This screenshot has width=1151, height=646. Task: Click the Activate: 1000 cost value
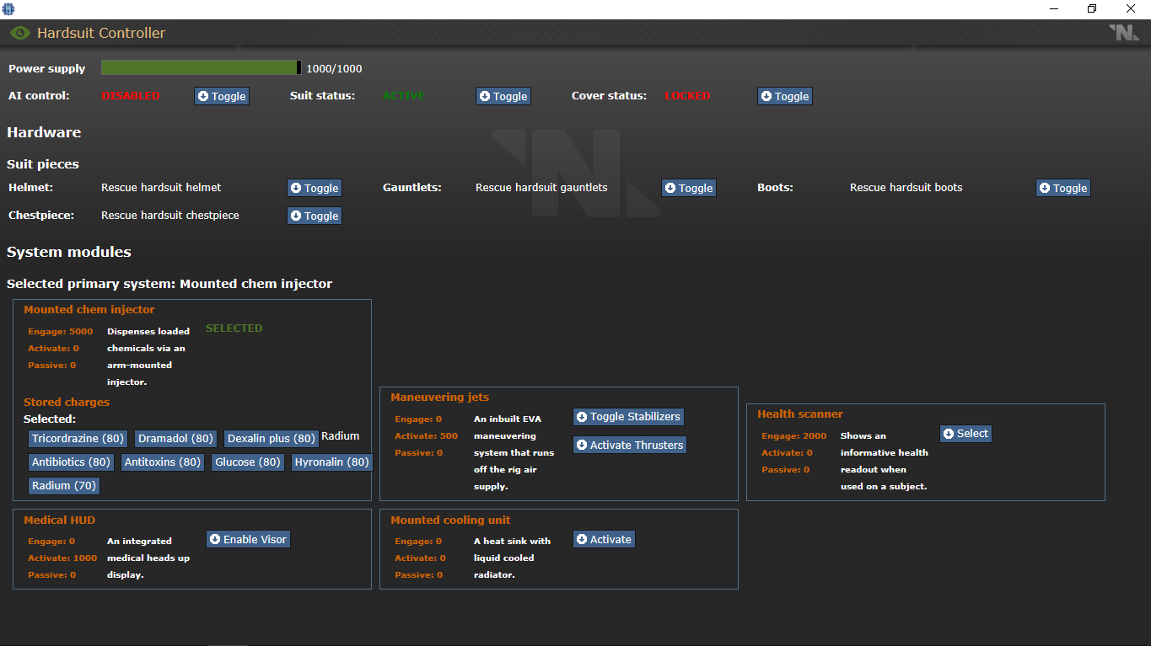tap(62, 558)
